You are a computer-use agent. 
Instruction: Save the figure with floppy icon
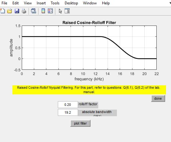[x=17, y=11]
